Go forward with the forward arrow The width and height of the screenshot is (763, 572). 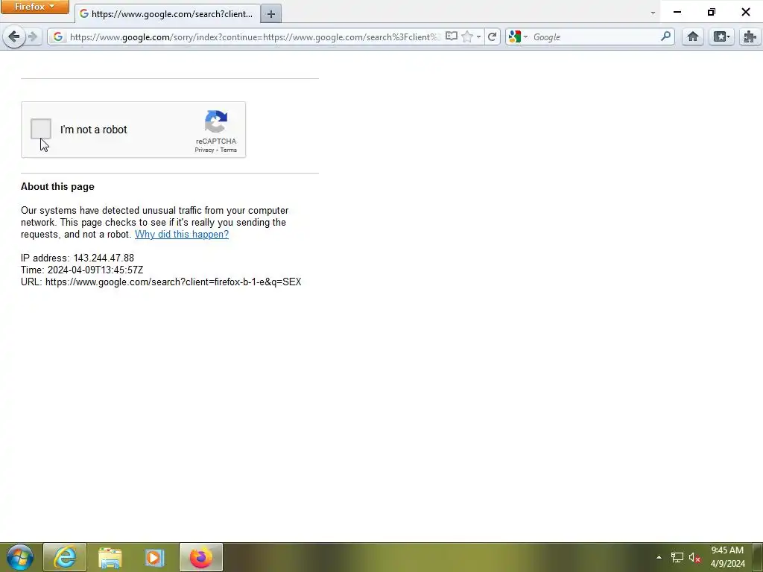pyautogui.click(x=33, y=36)
